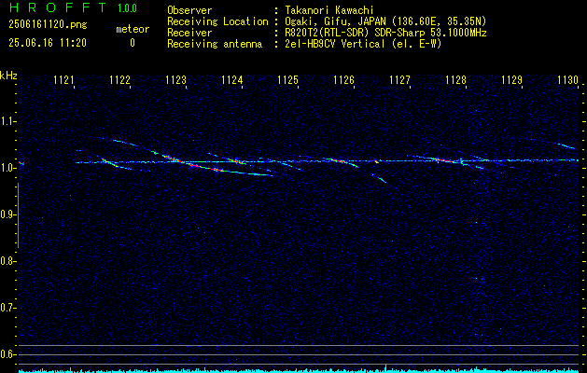
Task: Click the 1.1 kHz frequency label
Action: click(7, 121)
